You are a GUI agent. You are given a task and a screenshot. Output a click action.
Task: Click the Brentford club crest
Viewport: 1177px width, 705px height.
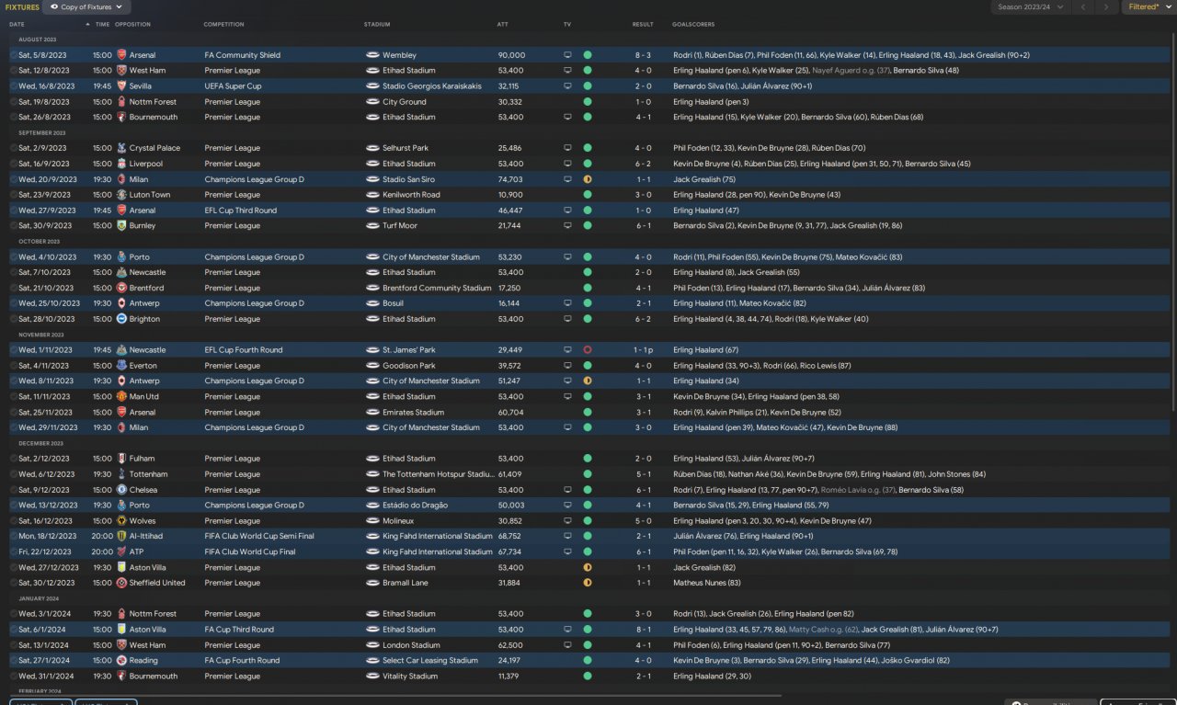pyautogui.click(x=121, y=288)
